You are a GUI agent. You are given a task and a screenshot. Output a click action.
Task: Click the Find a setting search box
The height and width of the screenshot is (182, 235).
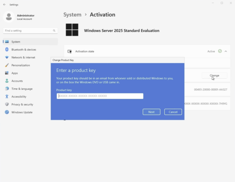click(x=30, y=30)
